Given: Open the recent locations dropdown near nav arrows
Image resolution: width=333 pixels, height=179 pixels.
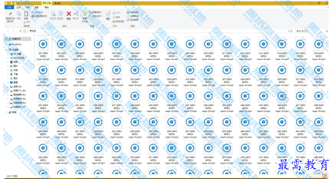Looking at the screenshot, I should 17,31.
